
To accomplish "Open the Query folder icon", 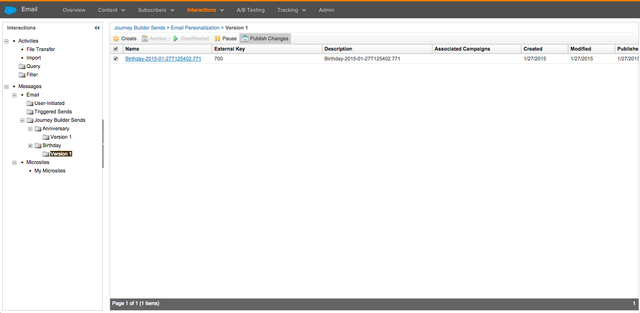I will [x=22, y=67].
